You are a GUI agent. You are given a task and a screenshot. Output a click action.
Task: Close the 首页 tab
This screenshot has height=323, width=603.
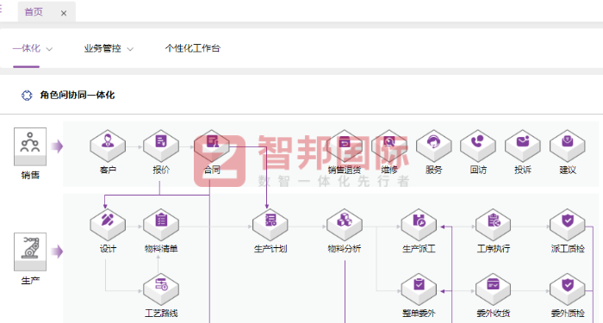coord(64,13)
